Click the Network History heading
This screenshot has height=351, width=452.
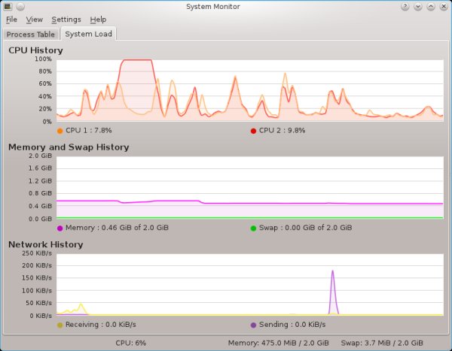click(x=46, y=244)
